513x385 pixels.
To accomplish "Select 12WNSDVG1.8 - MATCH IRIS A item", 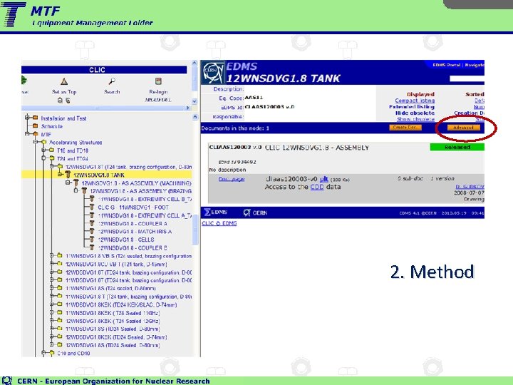I will (x=135, y=232).
